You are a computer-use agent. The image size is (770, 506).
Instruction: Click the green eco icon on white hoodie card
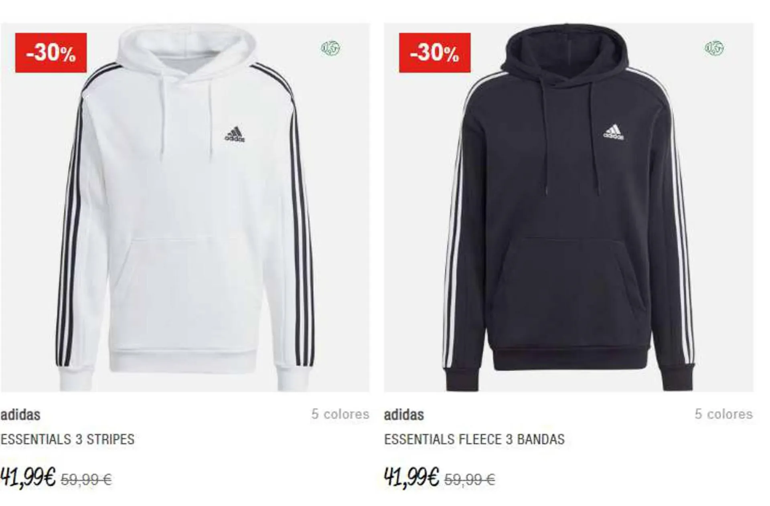coord(330,49)
